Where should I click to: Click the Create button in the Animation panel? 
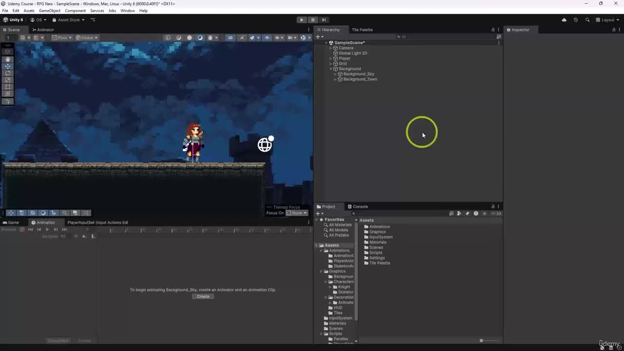tap(203, 296)
